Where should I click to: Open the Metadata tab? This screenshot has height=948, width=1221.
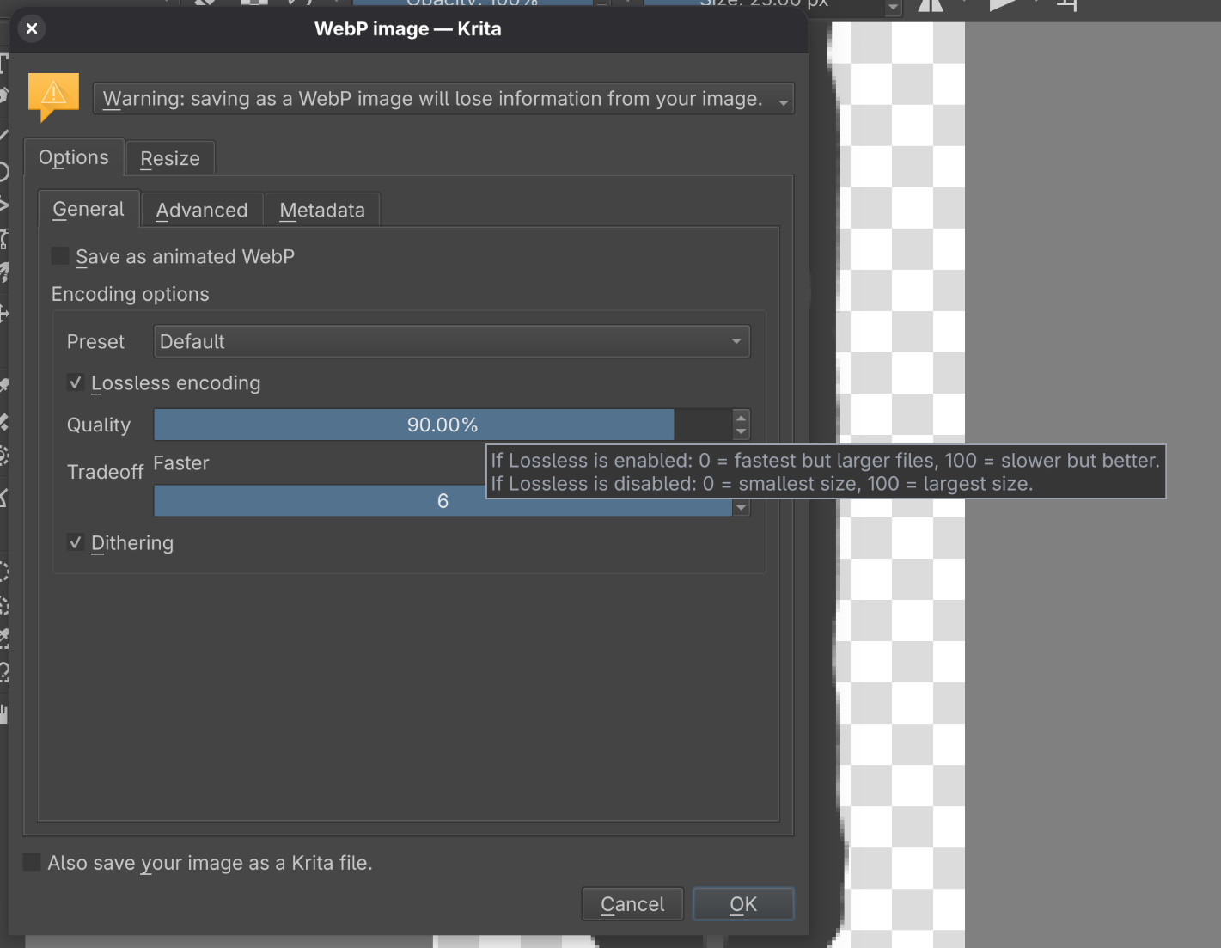322,209
